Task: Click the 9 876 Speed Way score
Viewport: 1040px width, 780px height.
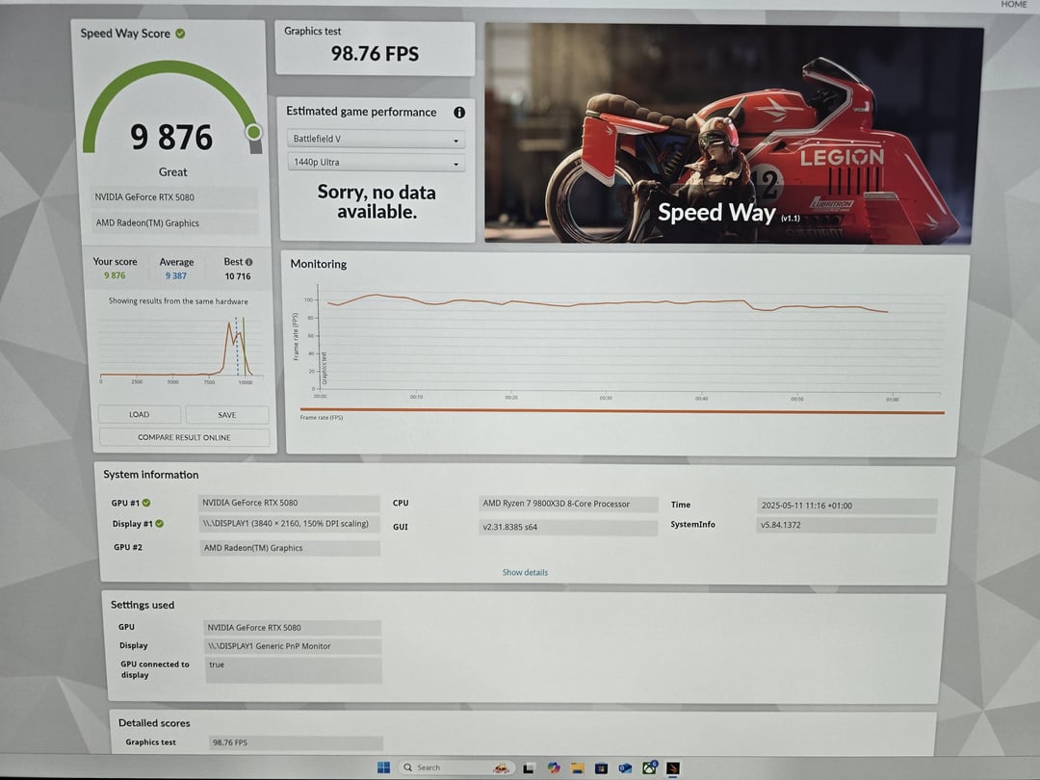Action: click(171, 138)
